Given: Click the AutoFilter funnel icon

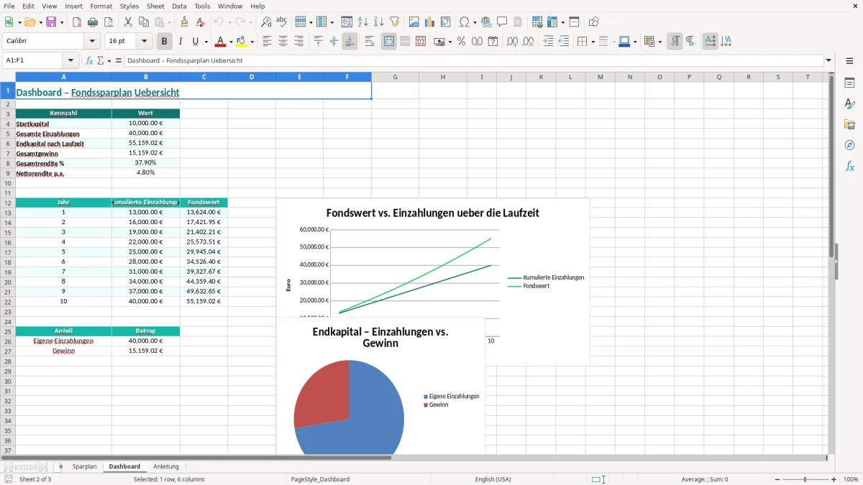Looking at the screenshot, I should click(x=395, y=22).
